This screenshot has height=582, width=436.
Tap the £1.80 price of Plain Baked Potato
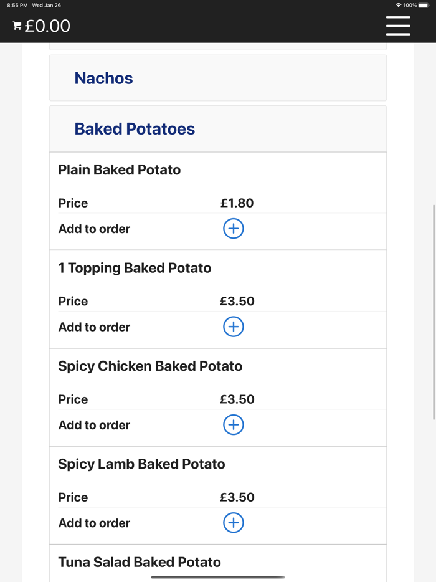[x=237, y=203]
